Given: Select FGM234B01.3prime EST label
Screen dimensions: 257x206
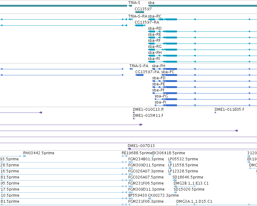Looking at the screenshot, I should [x=146, y=159].
